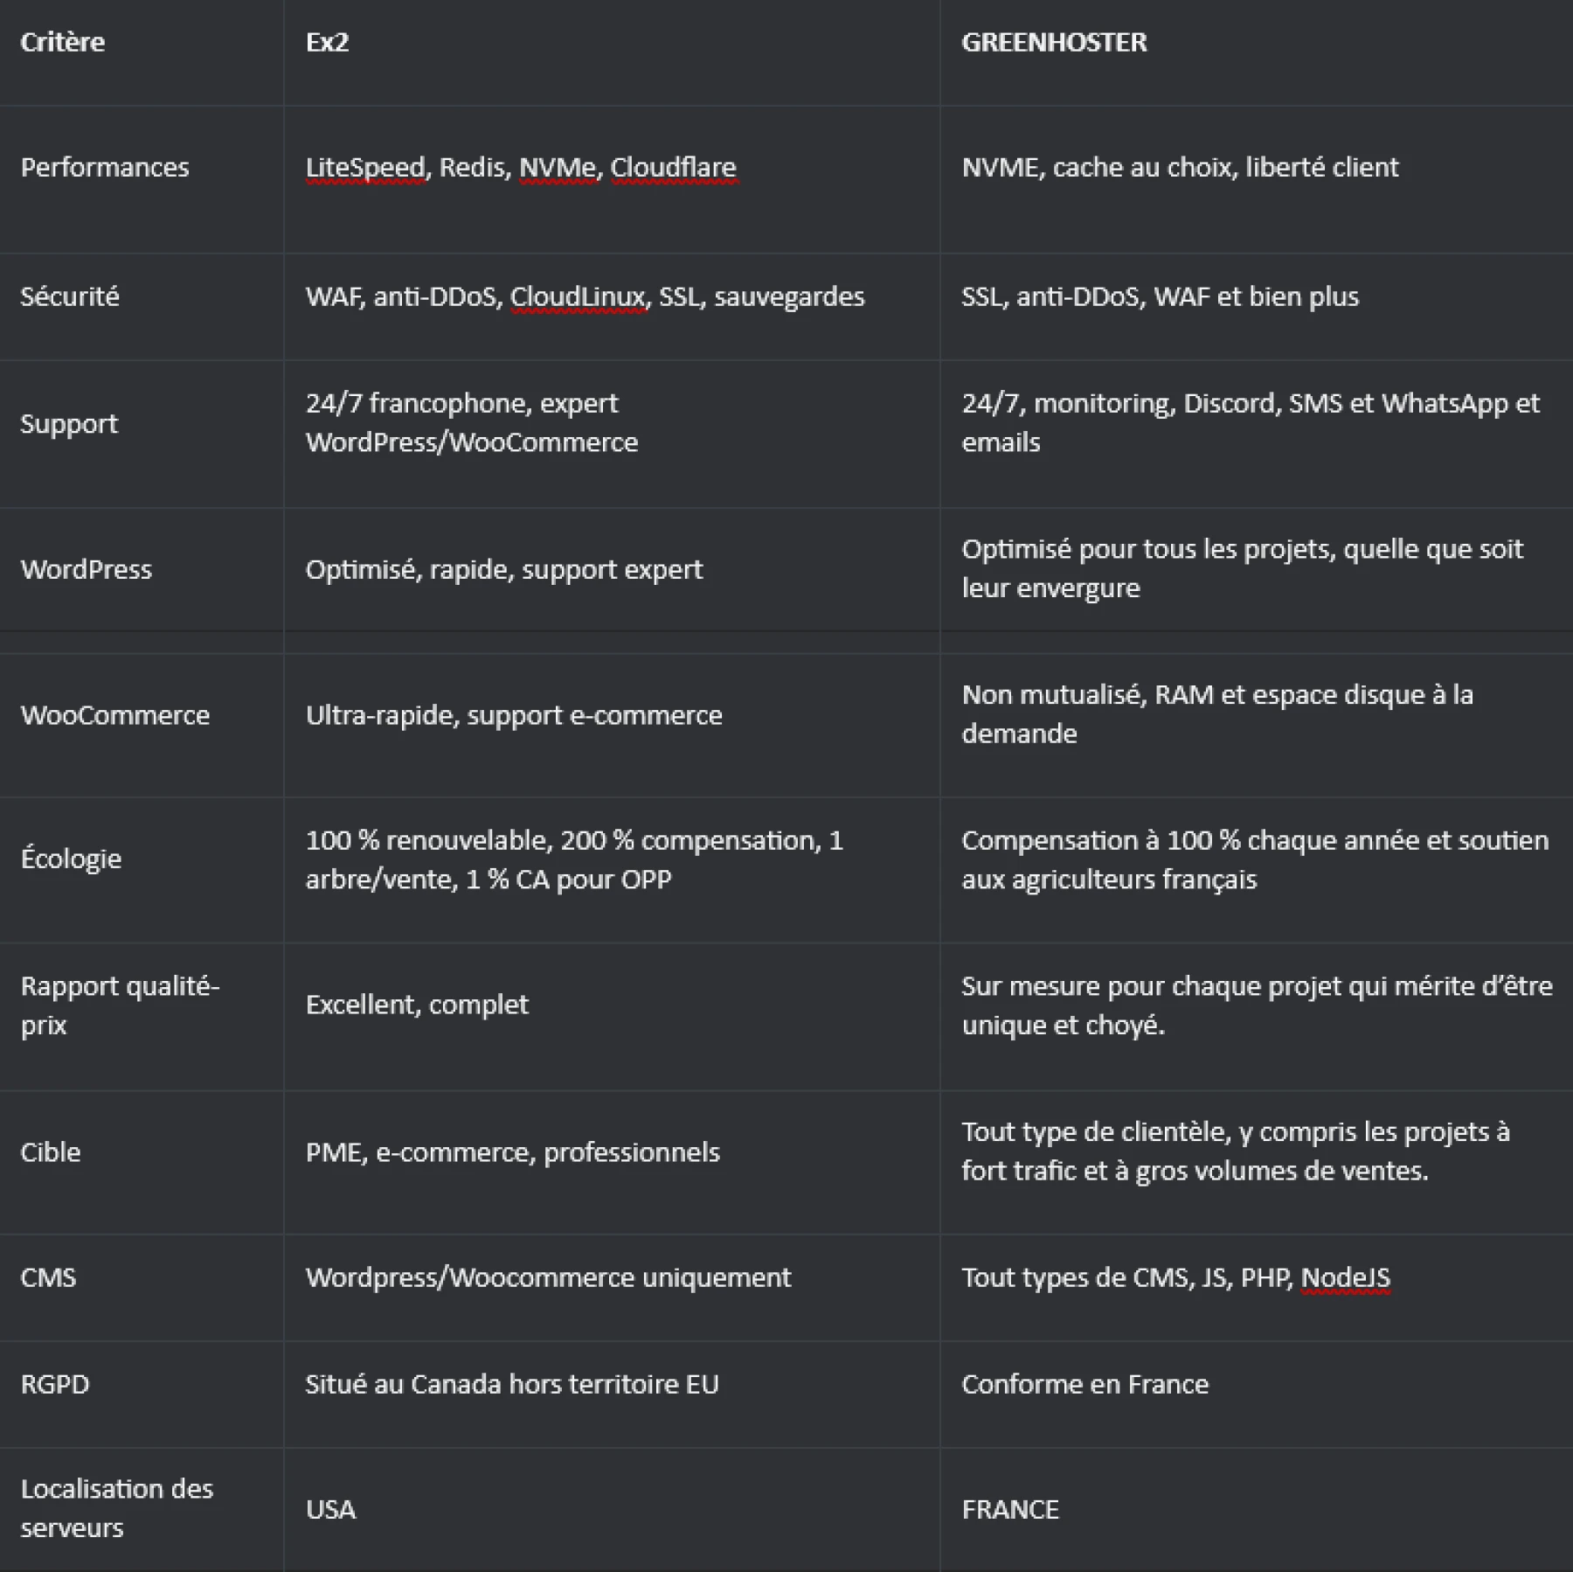
Task: Click the 'Conforme en France' cell
Action: (x=1084, y=1384)
